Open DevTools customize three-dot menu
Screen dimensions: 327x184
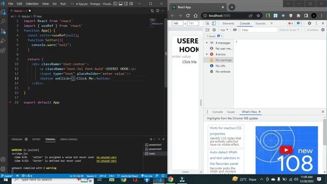pyautogui.click(x=316, y=24)
